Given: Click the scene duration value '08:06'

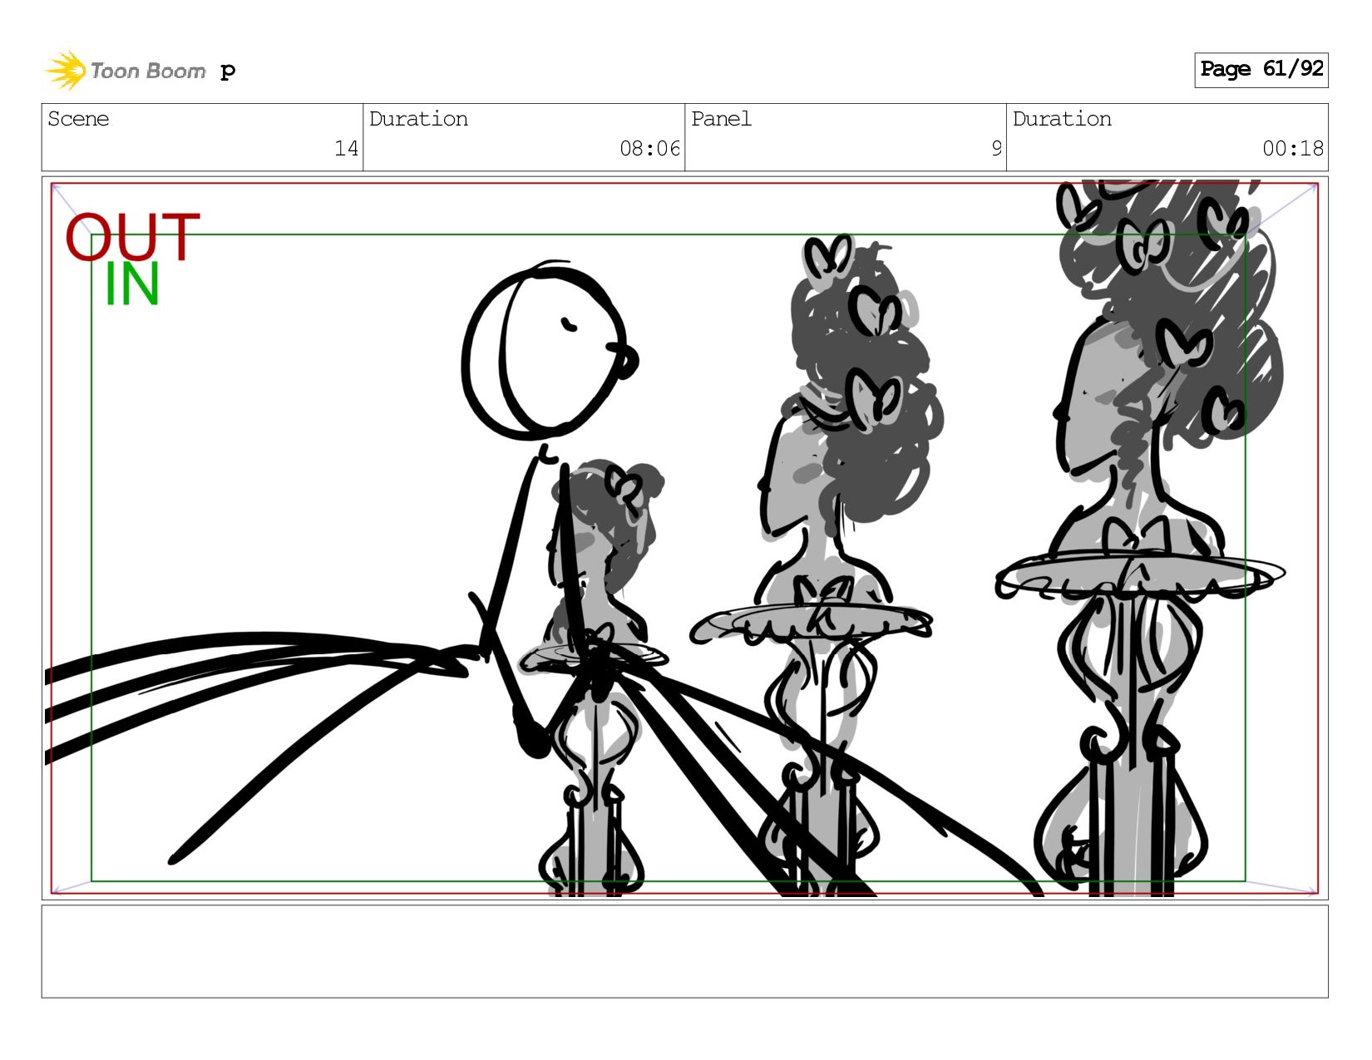Looking at the screenshot, I should pos(649,149).
